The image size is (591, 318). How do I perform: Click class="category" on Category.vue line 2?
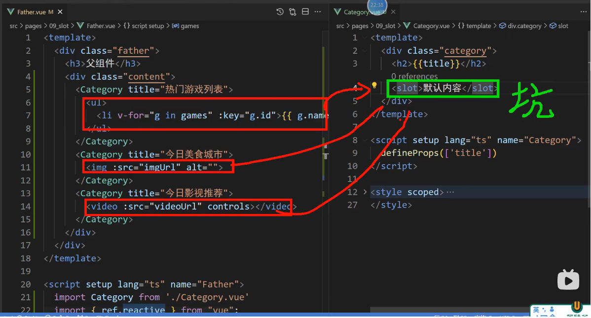[x=449, y=51]
